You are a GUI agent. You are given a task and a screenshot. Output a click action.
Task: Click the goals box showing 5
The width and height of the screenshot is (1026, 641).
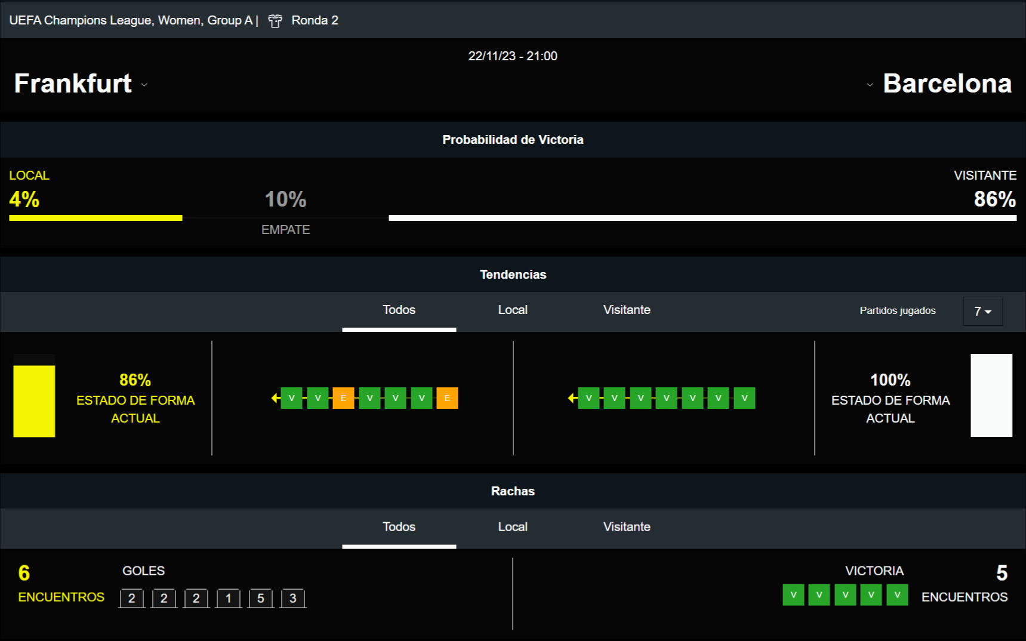260,598
